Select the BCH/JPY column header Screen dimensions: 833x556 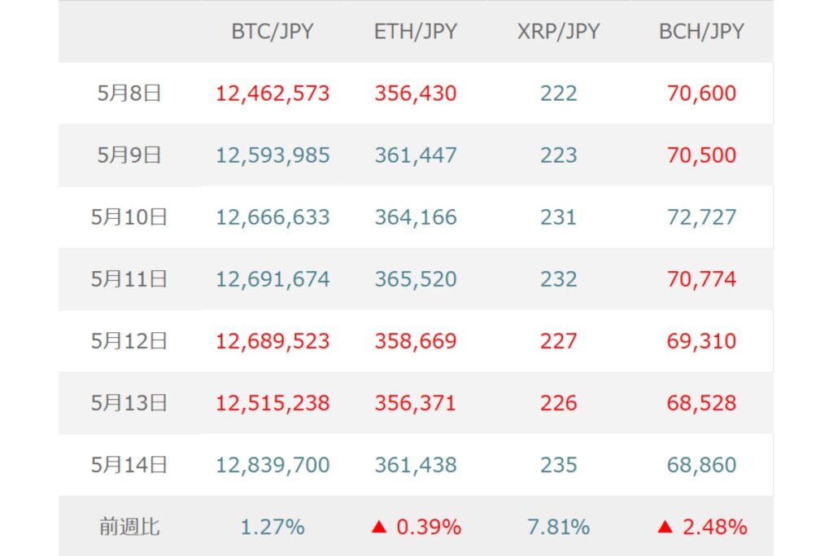(x=701, y=32)
